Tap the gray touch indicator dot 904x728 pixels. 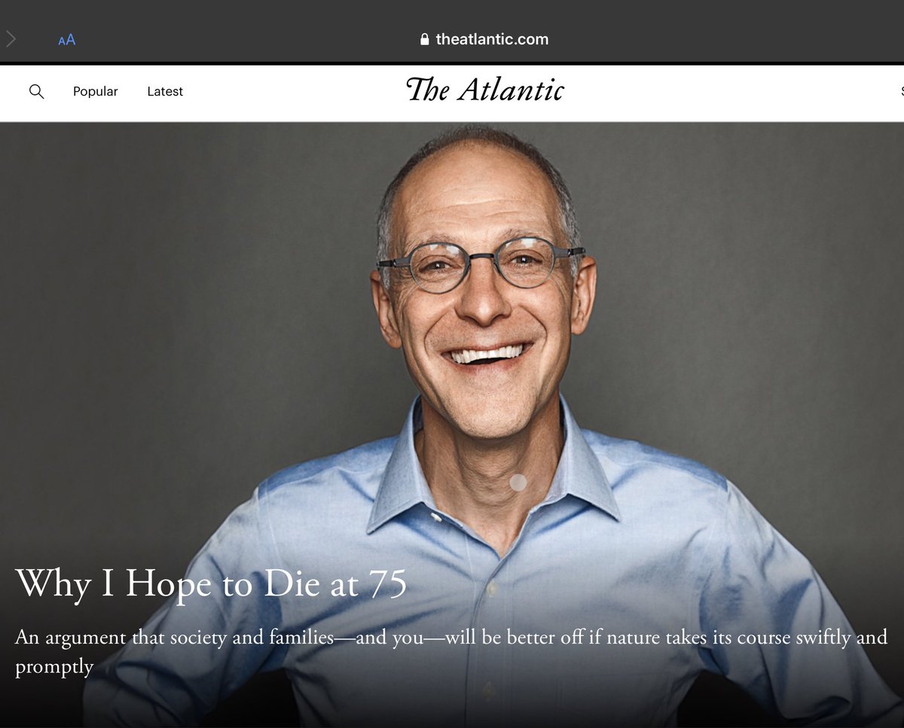point(518,483)
